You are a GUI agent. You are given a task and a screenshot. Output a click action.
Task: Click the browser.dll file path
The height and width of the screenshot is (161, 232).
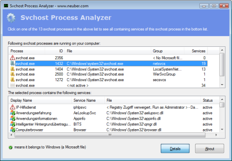click(x=134, y=130)
